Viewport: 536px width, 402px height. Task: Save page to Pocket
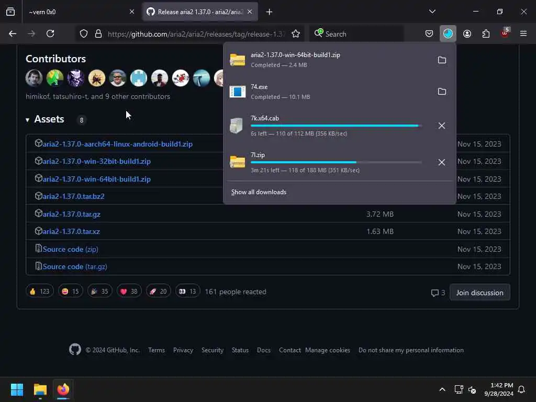(x=429, y=34)
